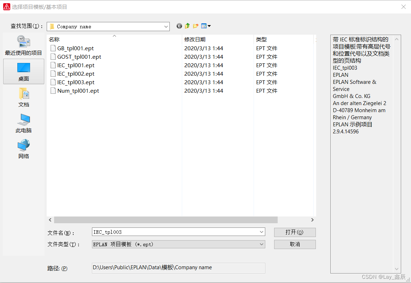Click the horizontal scrollbar right arrow
The height and width of the screenshot is (283, 411).
[312, 220]
